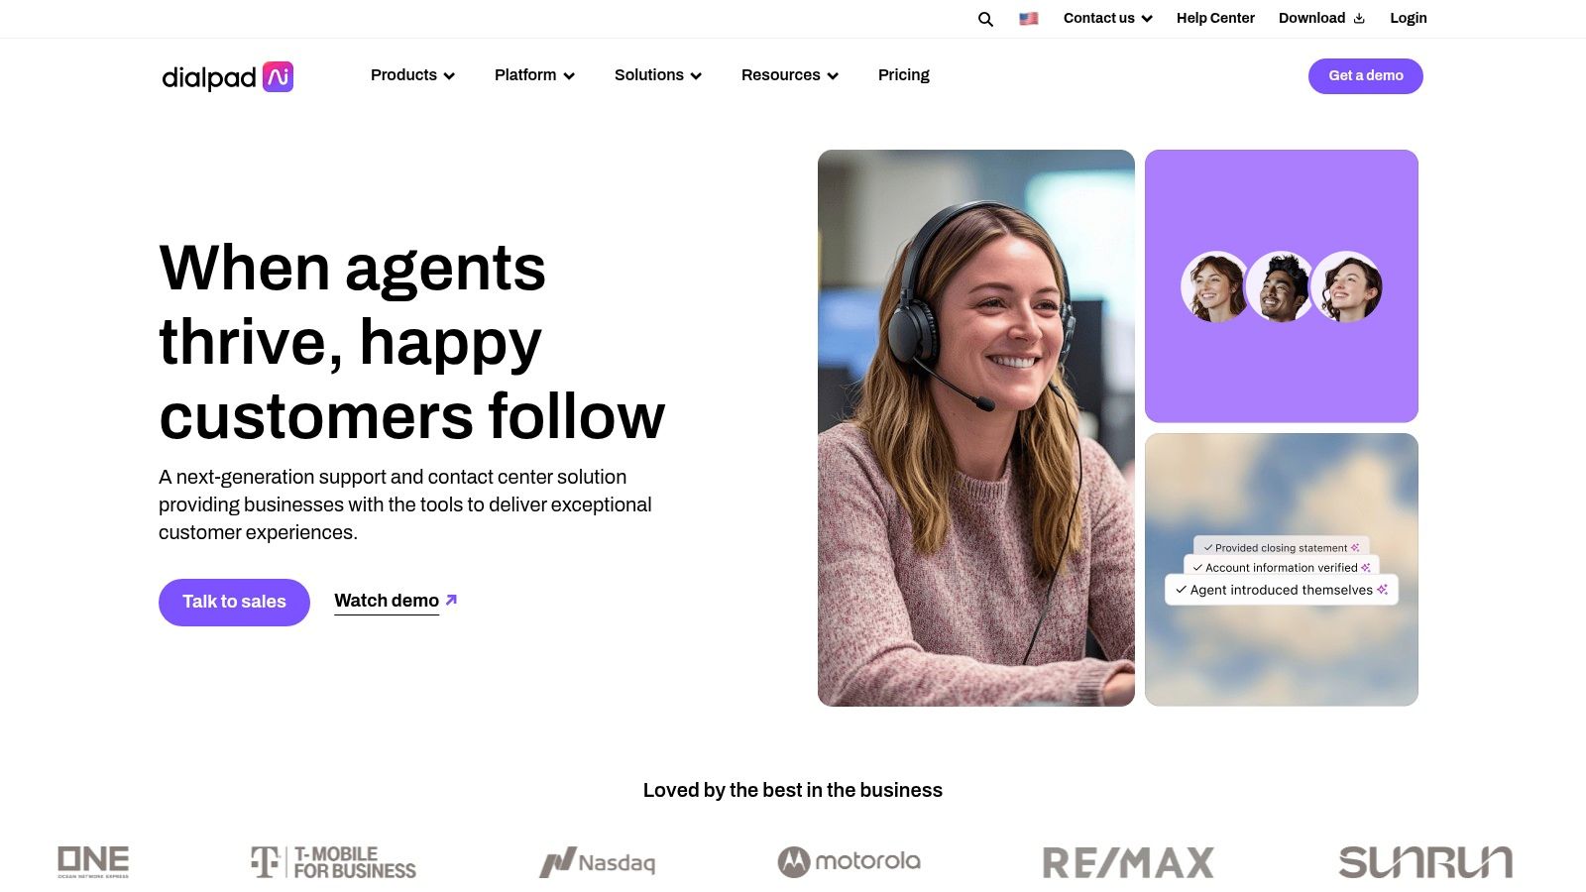Open the Resources menu
This screenshot has height=892, width=1586.
pyautogui.click(x=790, y=75)
